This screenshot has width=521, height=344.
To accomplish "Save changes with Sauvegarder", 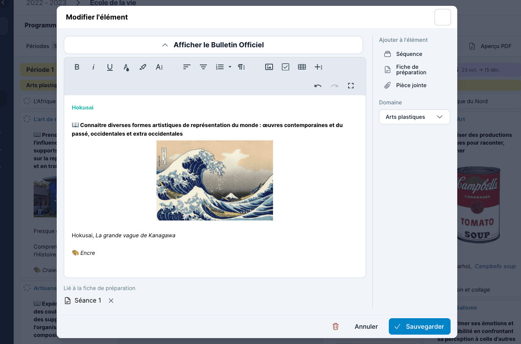I will coord(420,326).
